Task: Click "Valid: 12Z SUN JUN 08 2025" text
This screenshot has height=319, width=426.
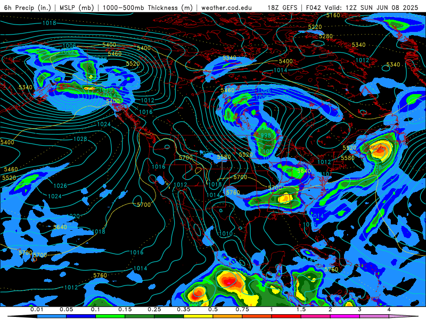Action: (371, 7)
